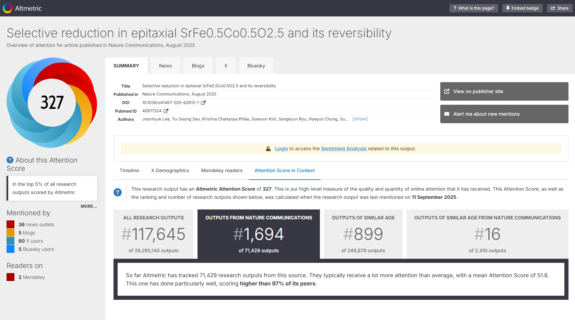Click the Altmetric donut badge showing 327

click(52, 102)
